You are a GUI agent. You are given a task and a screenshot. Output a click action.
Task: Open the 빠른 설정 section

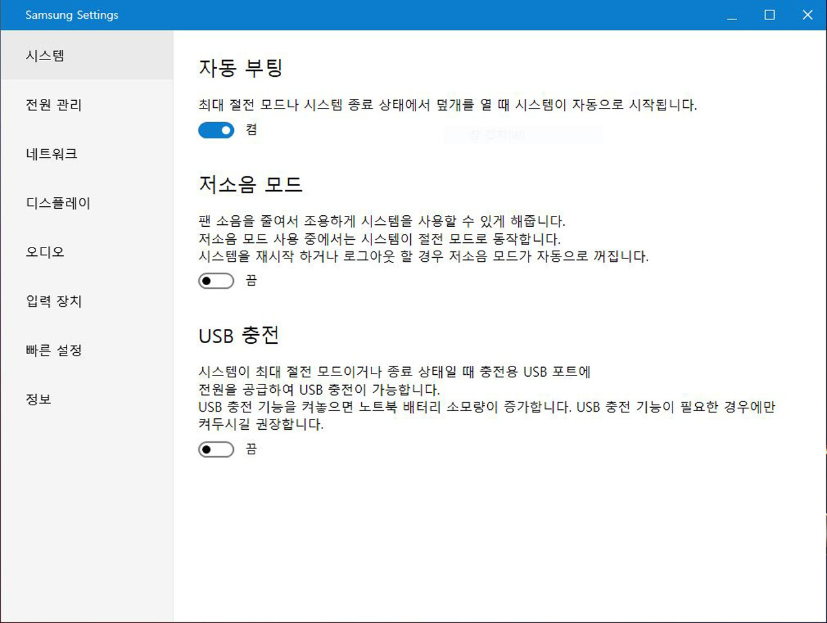click(x=54, y=350)
